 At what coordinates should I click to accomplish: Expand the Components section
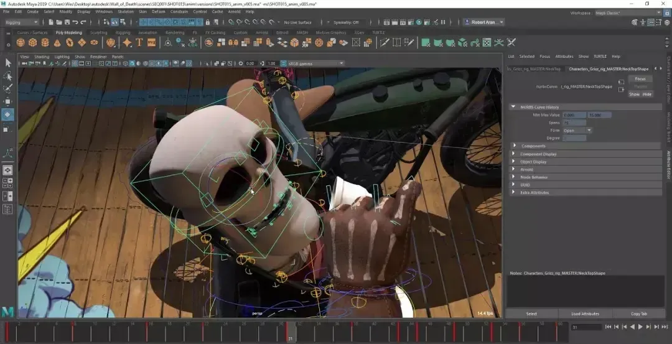pyautogui.click(x=585, y=146)
